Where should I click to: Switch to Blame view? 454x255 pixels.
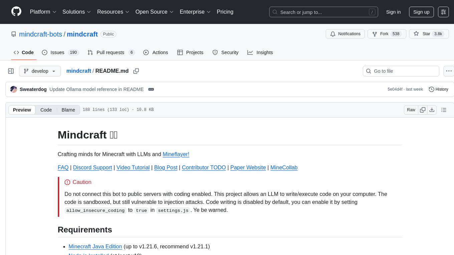68,110
